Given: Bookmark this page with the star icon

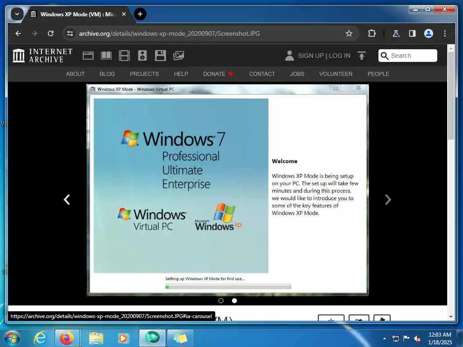Looking at the screenshot, I should [349, 33].
